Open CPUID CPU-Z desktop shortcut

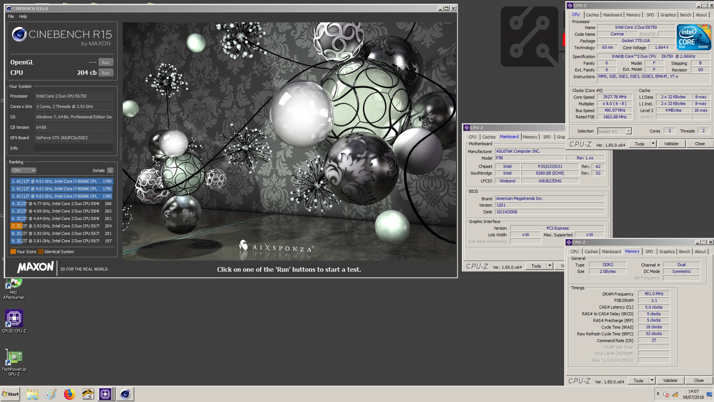[14, 321]
